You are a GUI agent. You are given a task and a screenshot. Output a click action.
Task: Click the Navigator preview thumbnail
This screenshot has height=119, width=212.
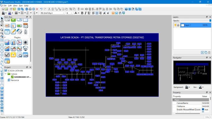pos(192,72)
